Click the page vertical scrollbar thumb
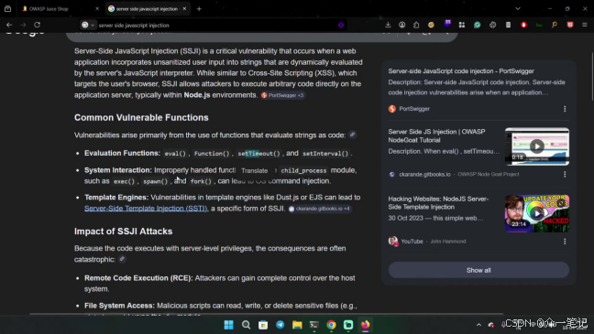The width and height of the screenshot is (594, 334). click(592, 77)
